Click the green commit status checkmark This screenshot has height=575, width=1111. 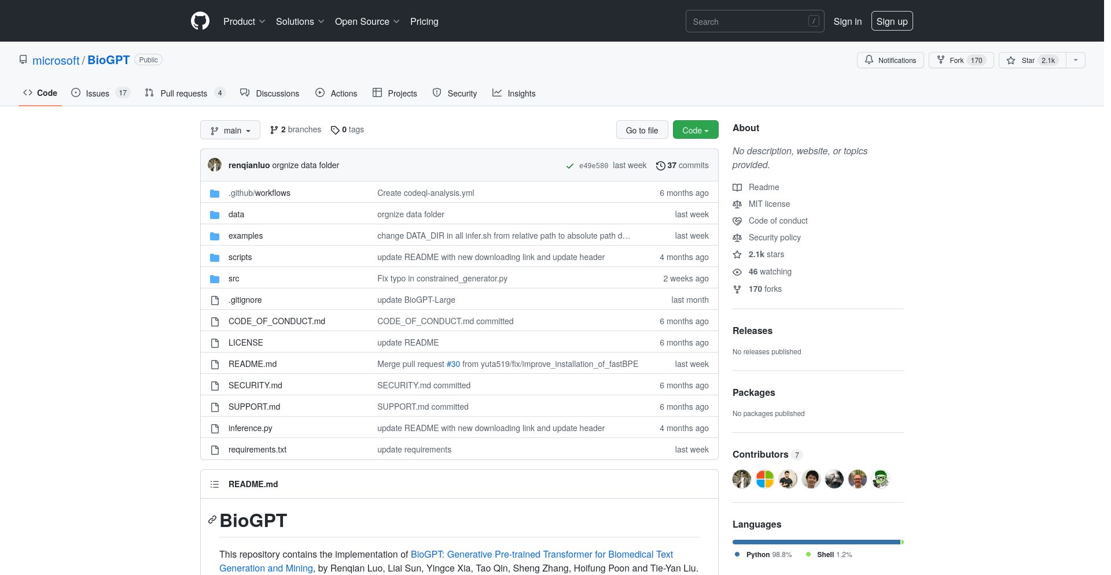pos(570,166)
